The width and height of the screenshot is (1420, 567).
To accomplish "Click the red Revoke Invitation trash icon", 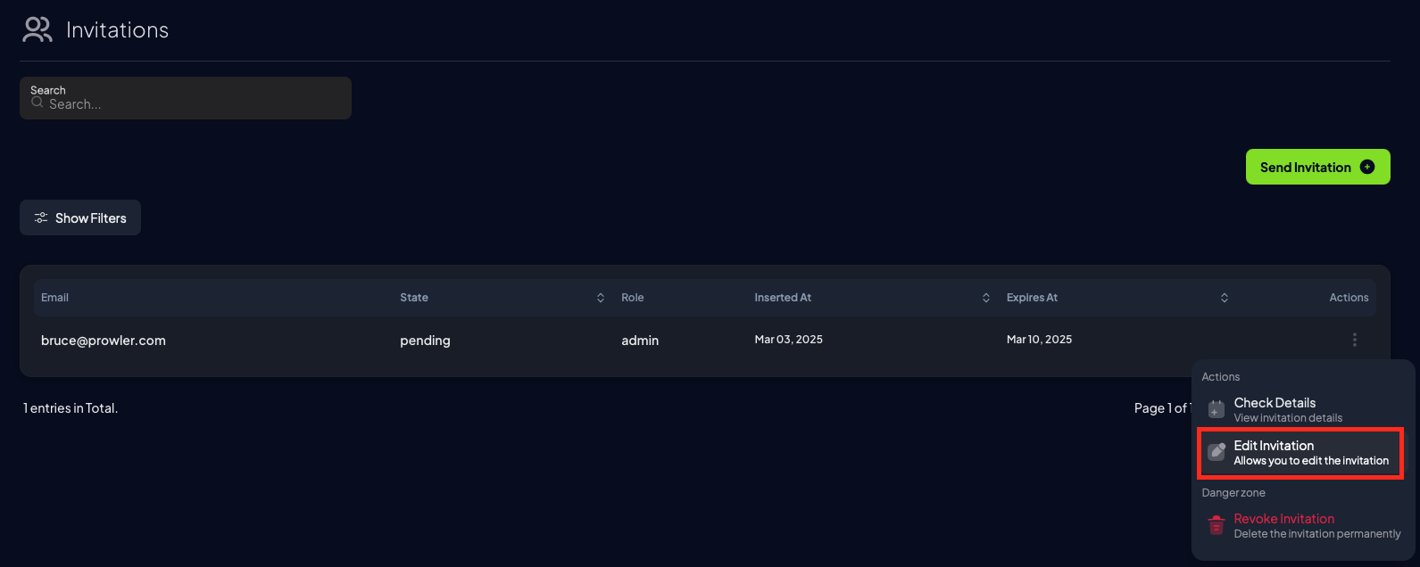I will 1217,525.
